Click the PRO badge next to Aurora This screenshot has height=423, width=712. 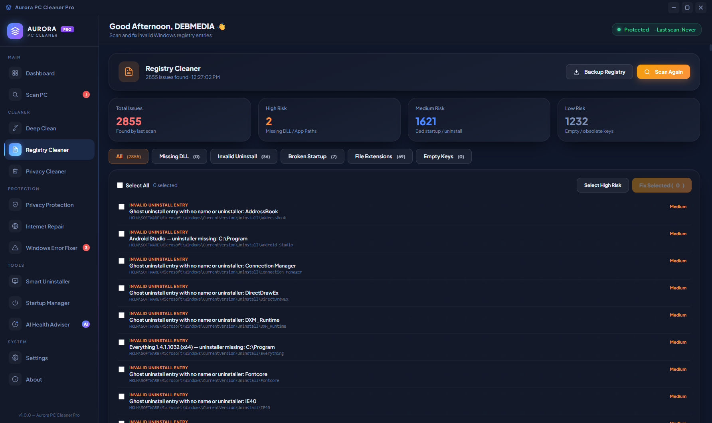(x=67, y=29)
